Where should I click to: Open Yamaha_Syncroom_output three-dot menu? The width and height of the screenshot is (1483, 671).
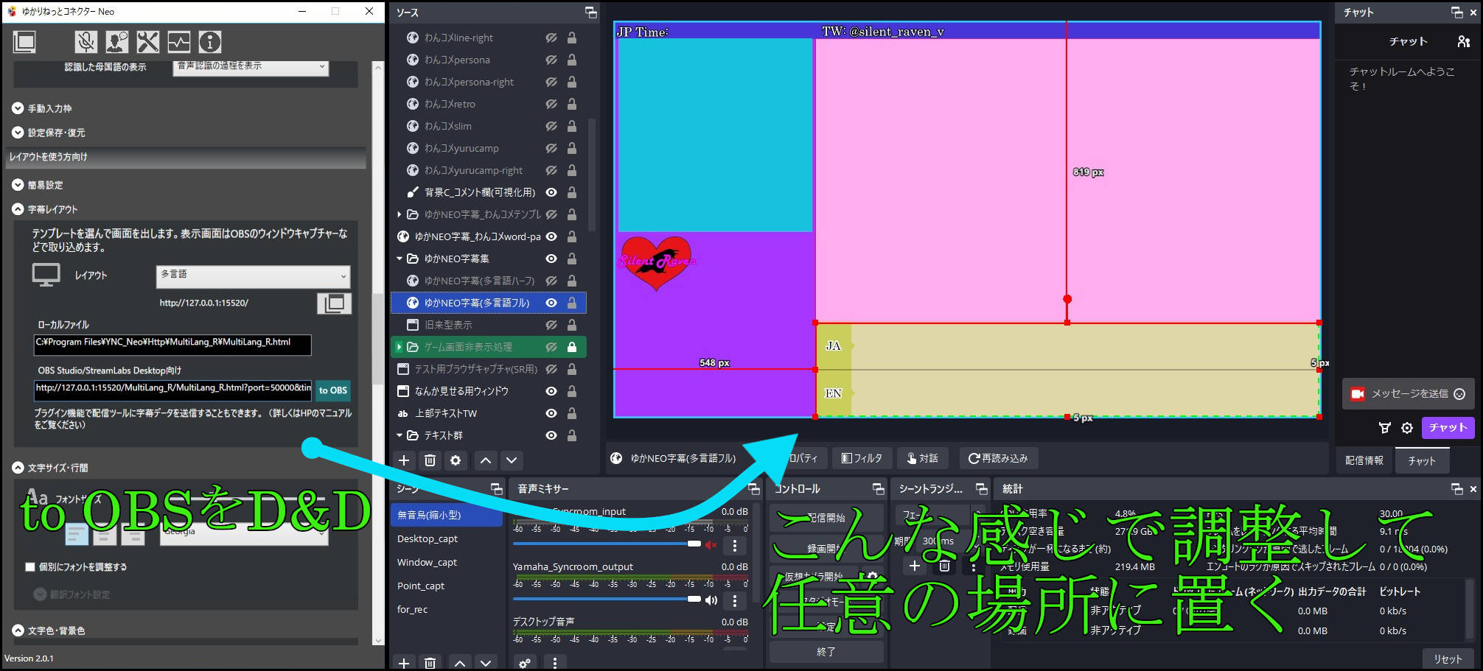(734, 600)
